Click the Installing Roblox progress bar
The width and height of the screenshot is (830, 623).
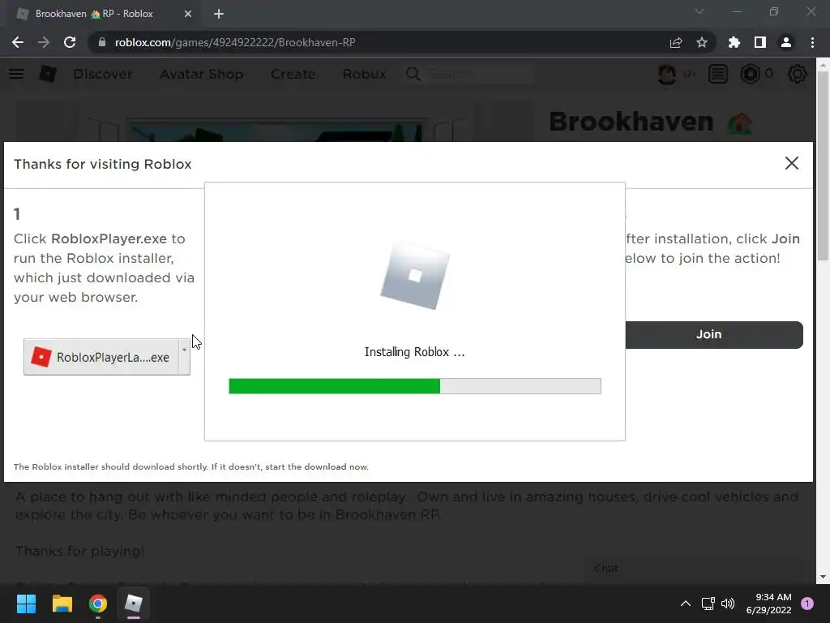414,386
